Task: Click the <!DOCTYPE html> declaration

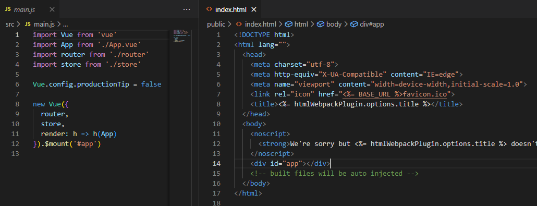Action: [x=264, y=34]
